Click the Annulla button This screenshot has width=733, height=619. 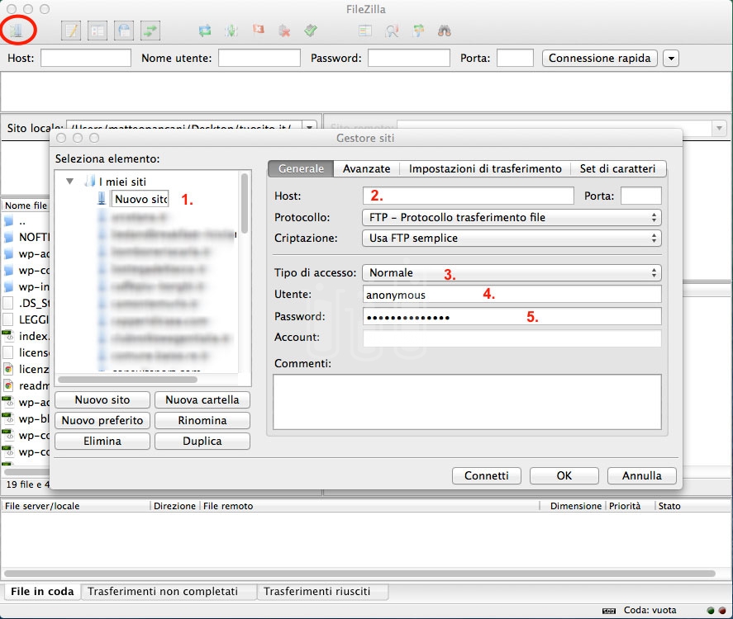point(642,475)
